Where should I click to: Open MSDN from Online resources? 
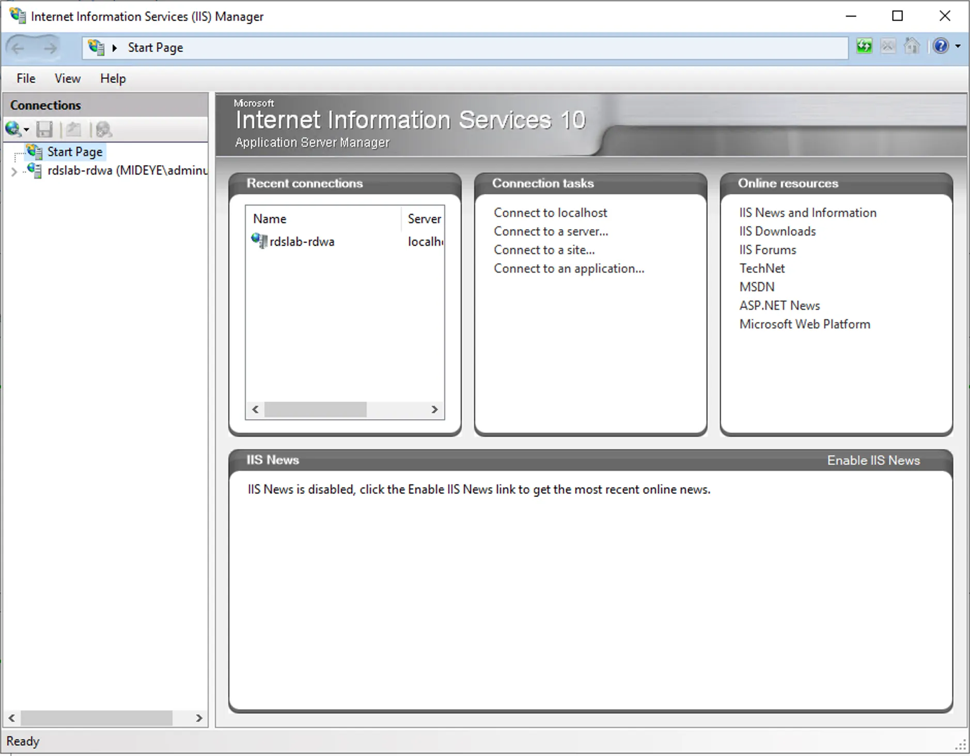coord(757,287)
